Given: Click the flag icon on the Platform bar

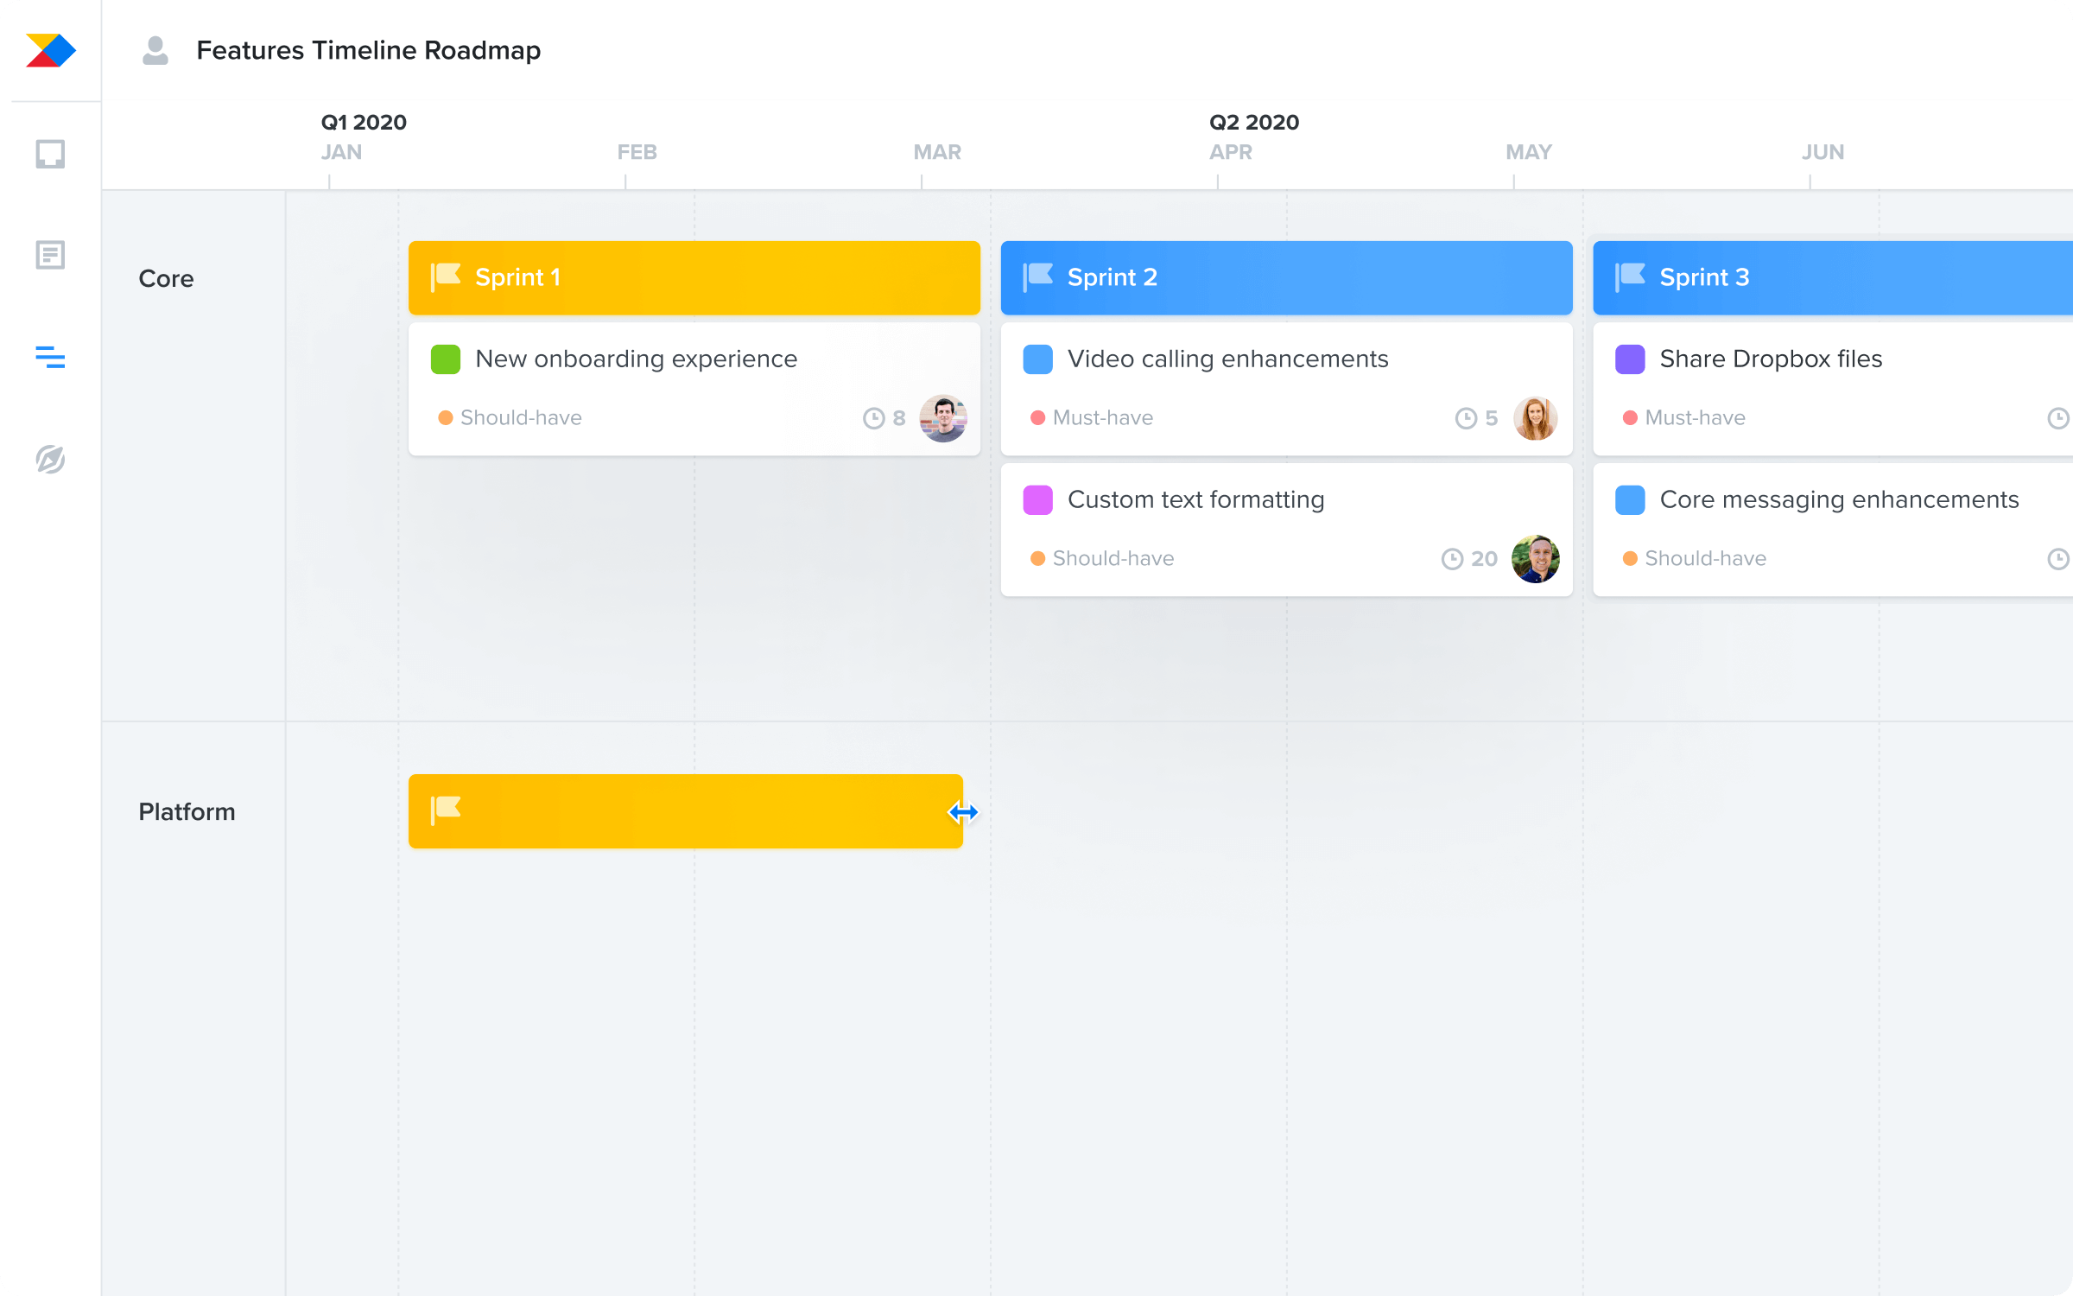Looking at the screenshot, I should click(x=446, y=810).
